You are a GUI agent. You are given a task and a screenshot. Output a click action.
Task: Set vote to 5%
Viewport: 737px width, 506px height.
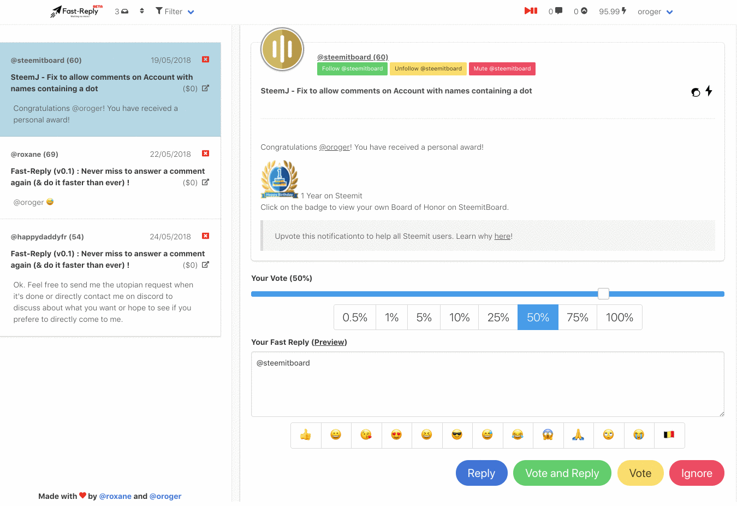[424, 317]
